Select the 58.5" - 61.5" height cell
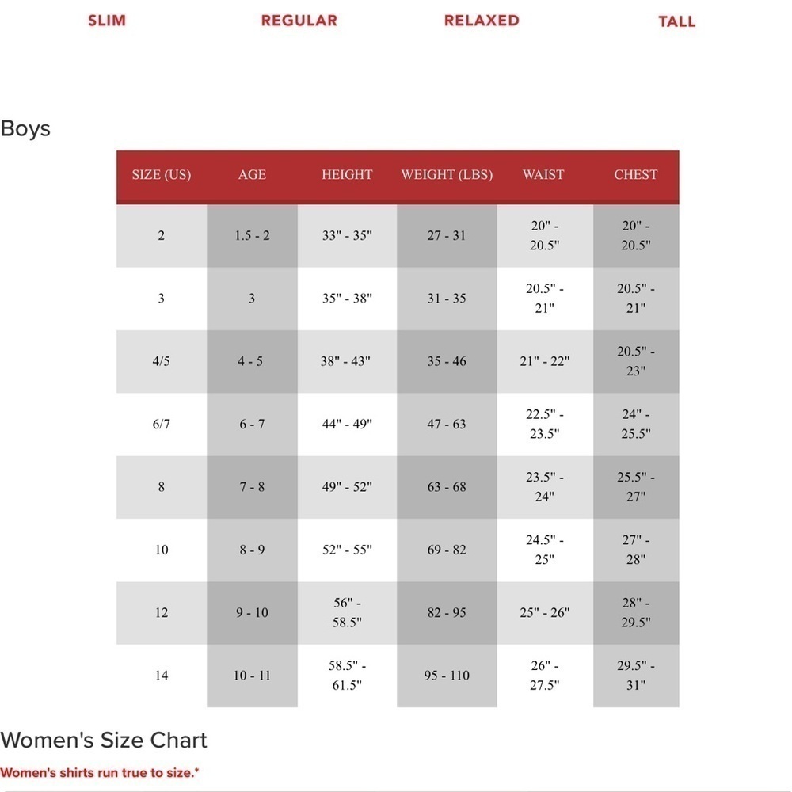792x792 pixels. coord(347,676)
